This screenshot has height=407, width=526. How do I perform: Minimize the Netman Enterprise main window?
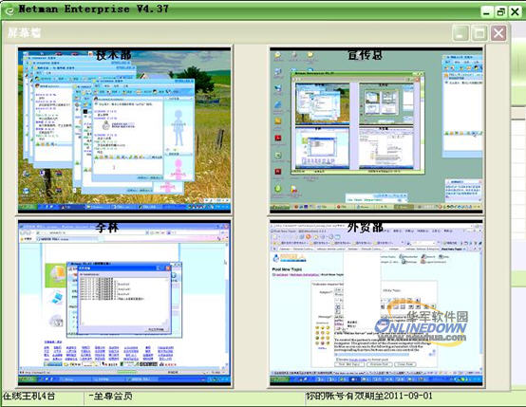[486, 12]
